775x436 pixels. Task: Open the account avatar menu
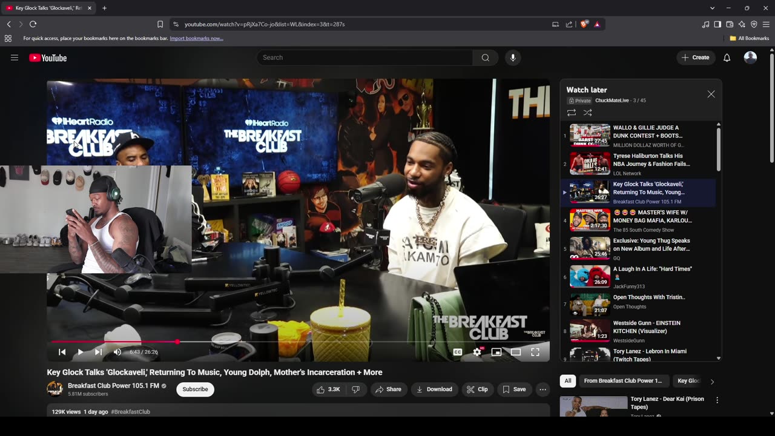click(750, 58)
